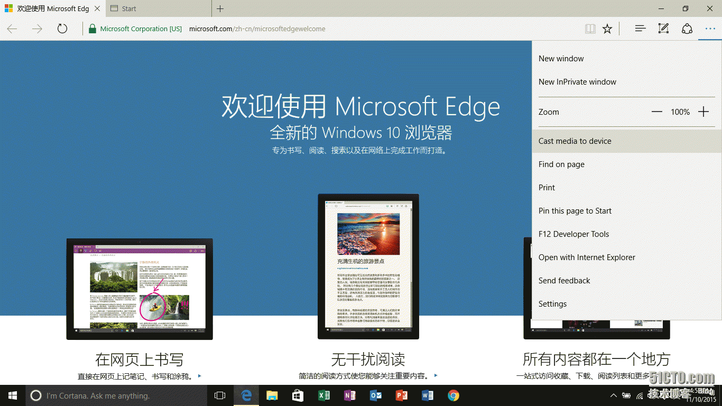Click the address bar URL

[257, 29]
